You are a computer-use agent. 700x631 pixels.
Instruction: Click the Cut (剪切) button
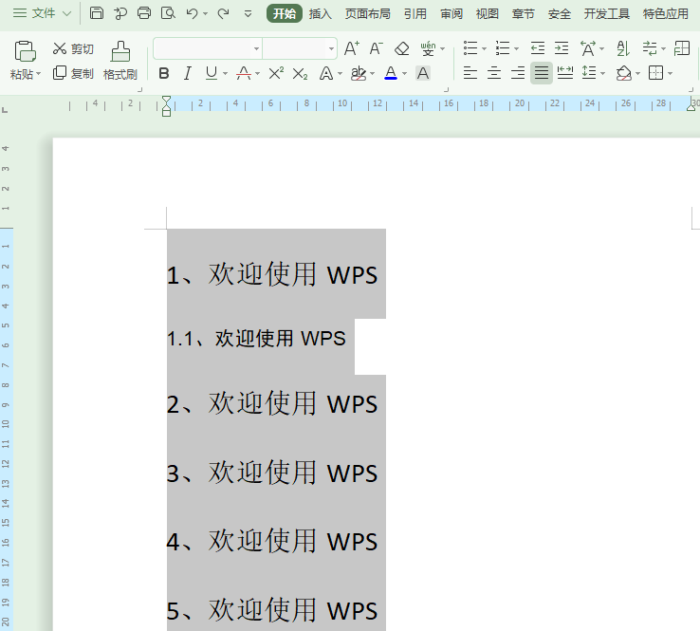coord(73,48)
